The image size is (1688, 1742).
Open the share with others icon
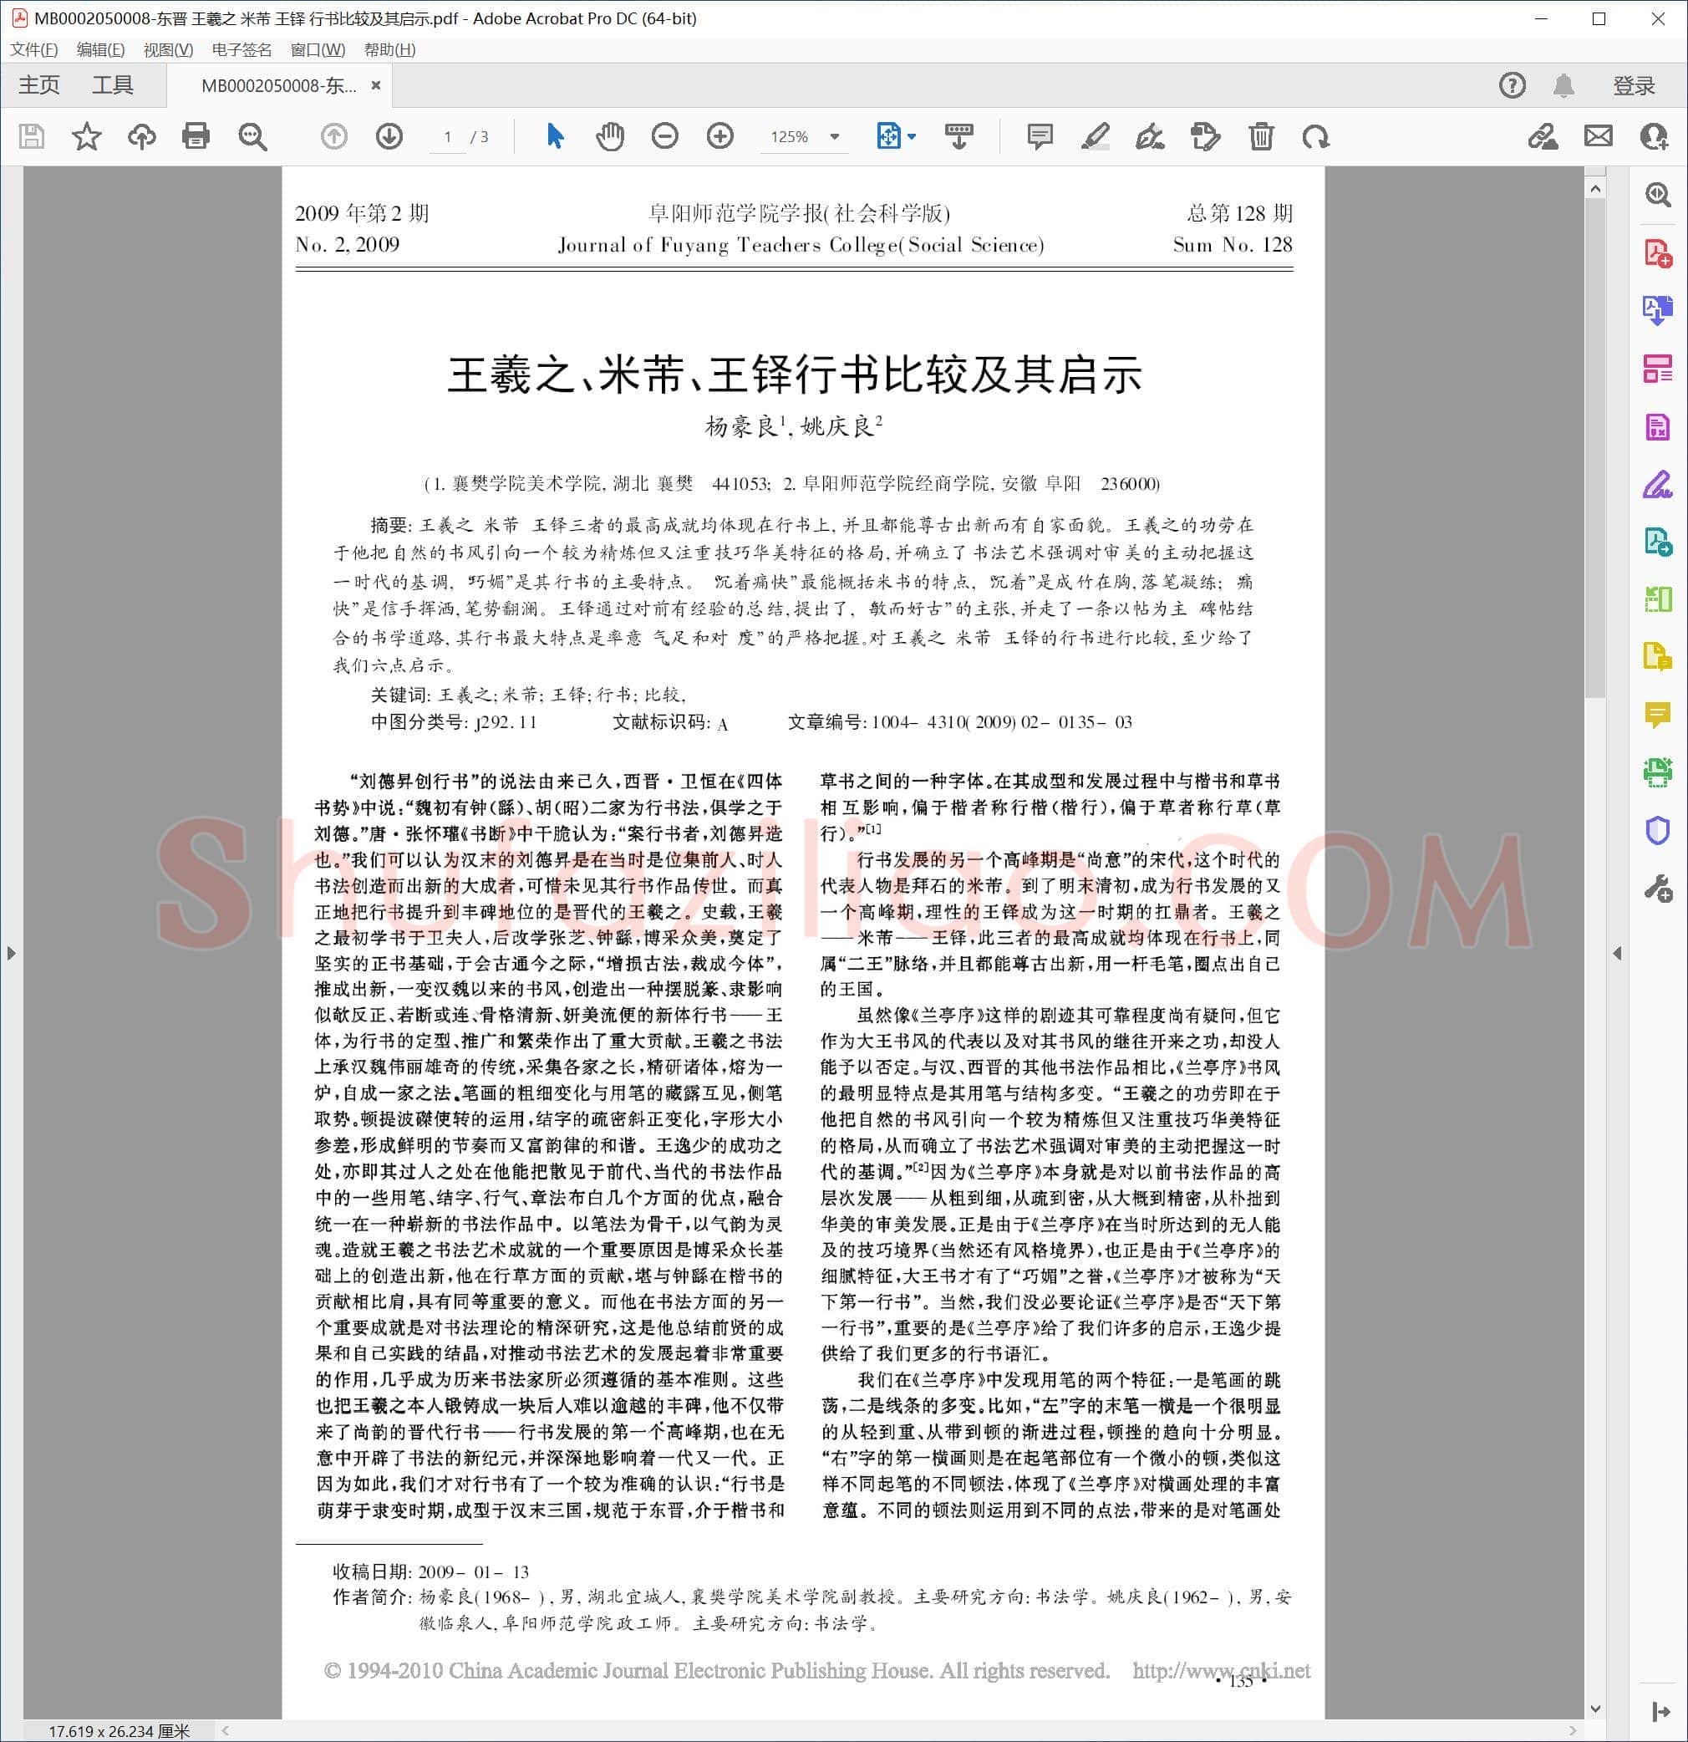point(1654,136)
